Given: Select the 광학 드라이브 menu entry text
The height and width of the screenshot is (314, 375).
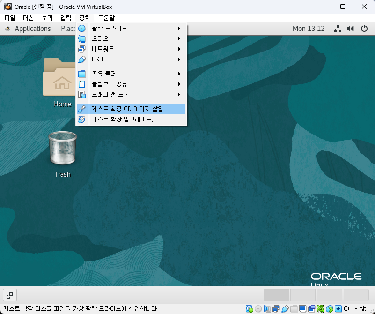Looking at the screenshot, I should [x=110, y=29].
